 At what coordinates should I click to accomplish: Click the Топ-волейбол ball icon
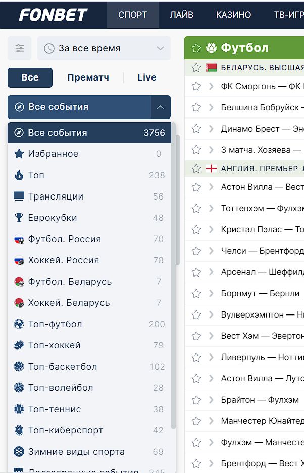coord(19,387)
